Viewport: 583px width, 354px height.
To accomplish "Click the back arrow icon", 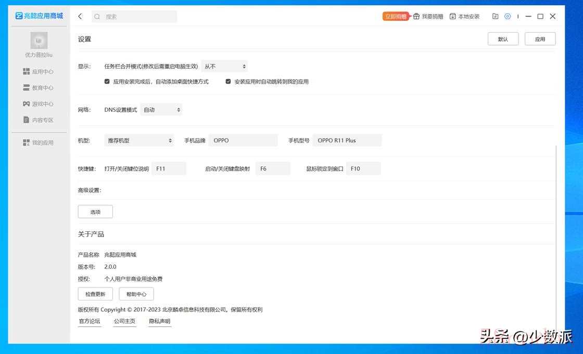I will click(80, 17).
